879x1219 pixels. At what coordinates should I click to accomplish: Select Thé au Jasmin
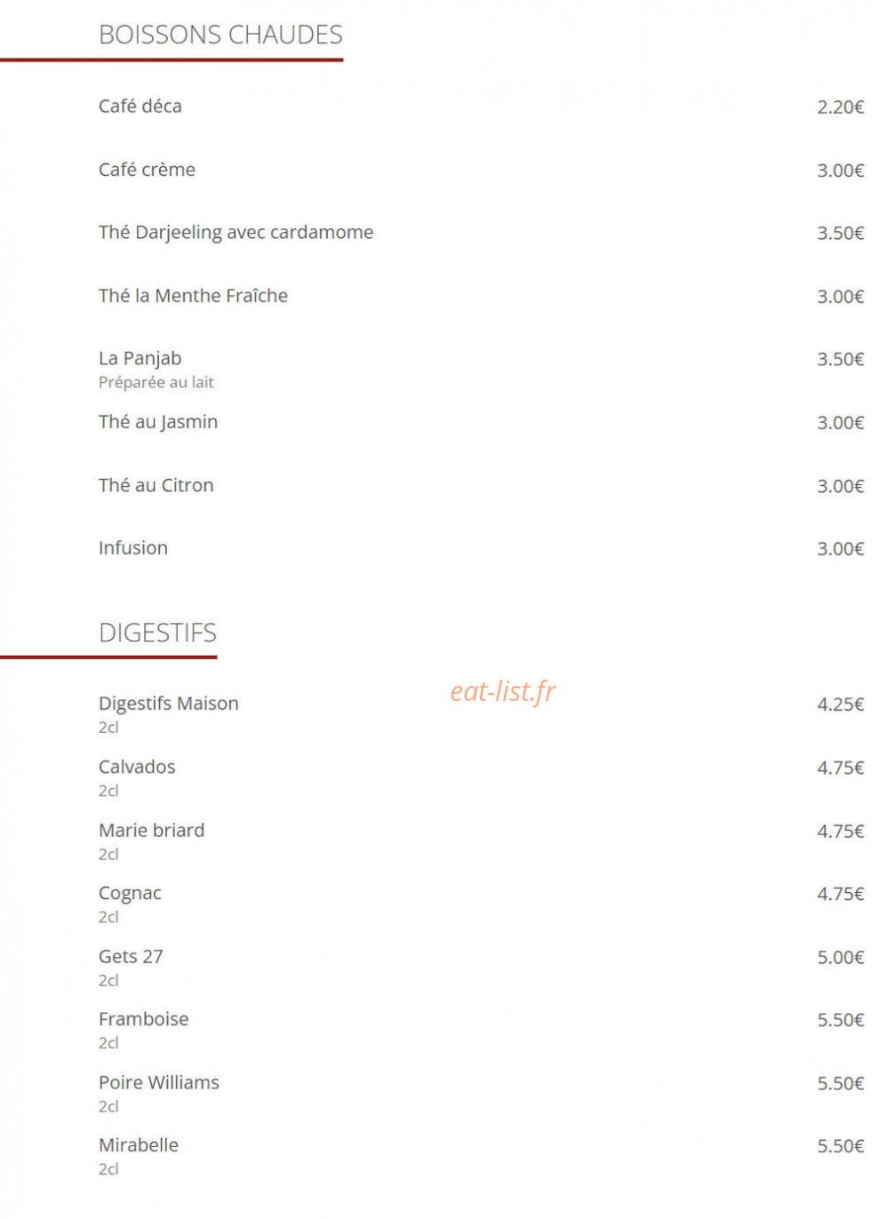click(x=158, y=422)
